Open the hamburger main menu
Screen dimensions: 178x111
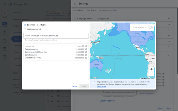tap(5, 4)
